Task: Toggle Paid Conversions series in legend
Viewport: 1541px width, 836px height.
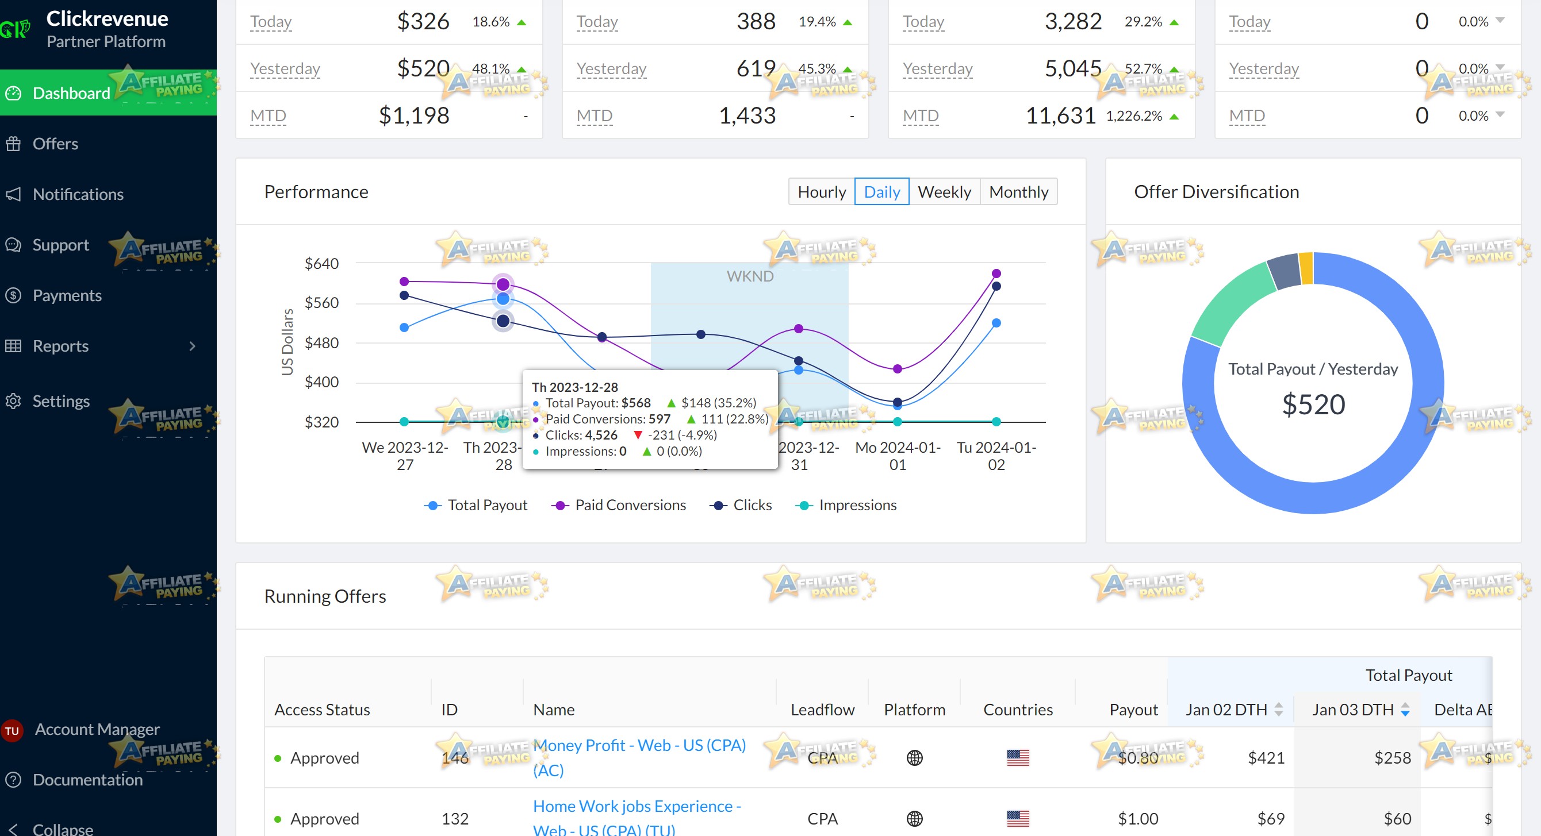Action: click(x=619, y=506)
